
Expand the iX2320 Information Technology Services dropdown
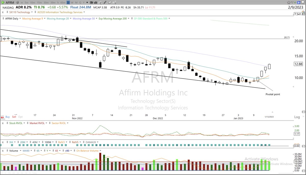[x=84, y=12]
